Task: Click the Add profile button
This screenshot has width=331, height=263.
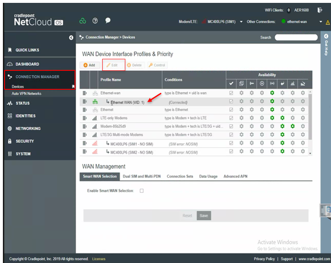Action: [x=89, y=65]
